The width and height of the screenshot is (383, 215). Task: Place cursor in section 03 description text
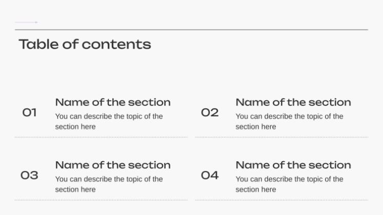click(109, 184)
